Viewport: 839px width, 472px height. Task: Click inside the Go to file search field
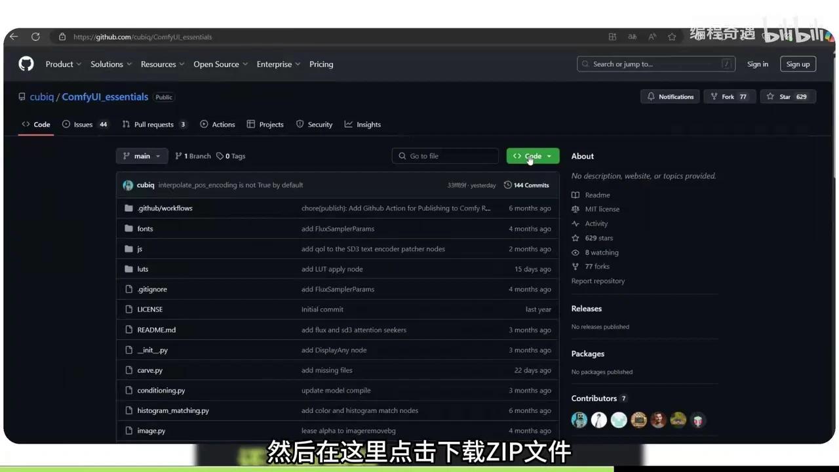tap(446, 155)
